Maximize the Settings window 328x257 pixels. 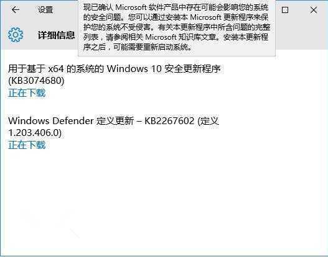pyautogui.click(x=285, y=10)
